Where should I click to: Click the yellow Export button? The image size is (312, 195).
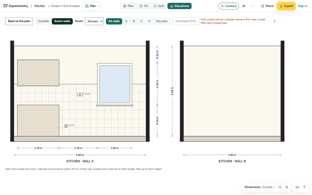pos(286,6)
